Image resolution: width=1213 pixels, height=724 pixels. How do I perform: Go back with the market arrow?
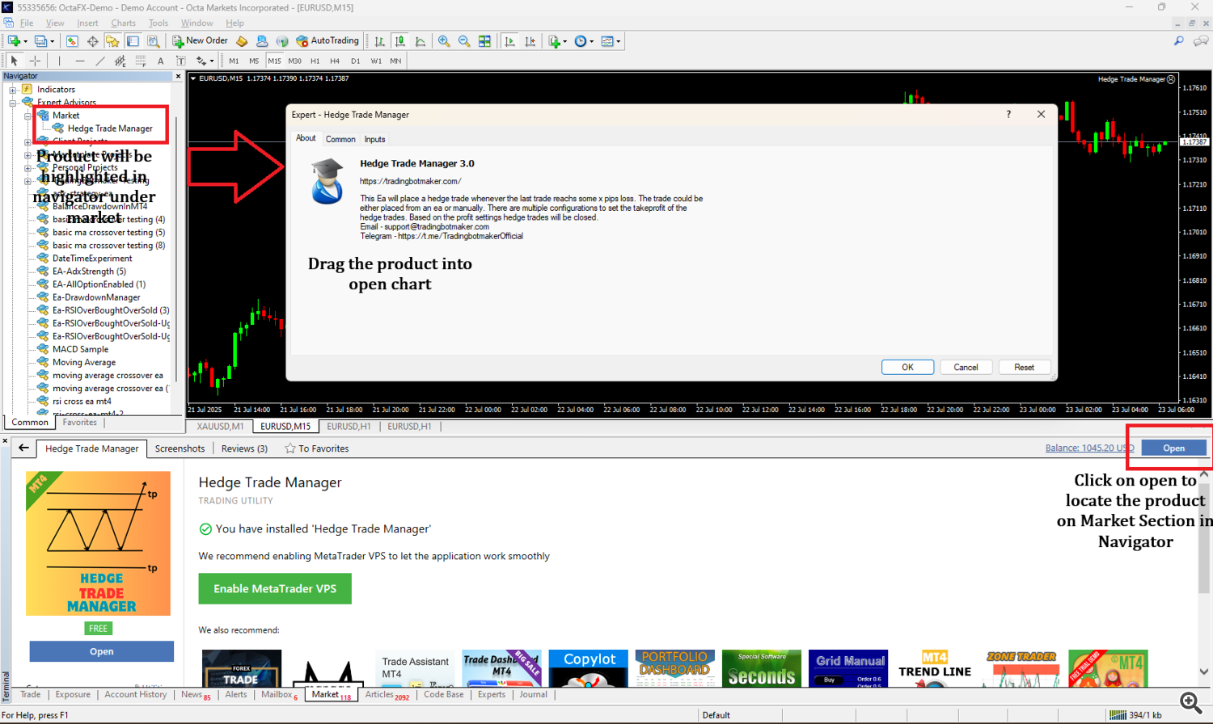(23, 448)
